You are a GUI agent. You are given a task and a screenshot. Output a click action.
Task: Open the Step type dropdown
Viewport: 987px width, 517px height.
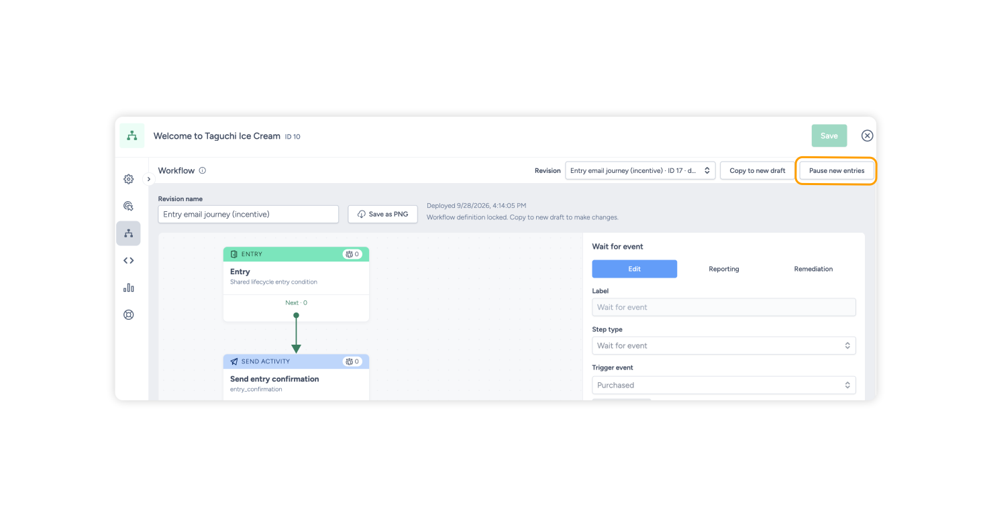coord(724,345)
